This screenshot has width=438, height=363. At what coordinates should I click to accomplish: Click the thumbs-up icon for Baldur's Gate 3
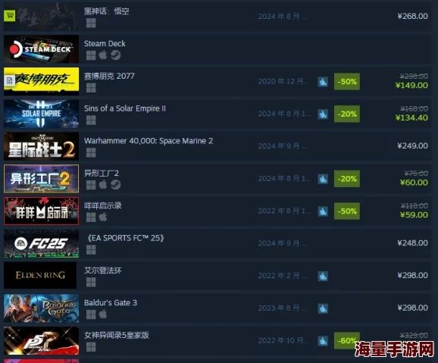coord(323,308)
